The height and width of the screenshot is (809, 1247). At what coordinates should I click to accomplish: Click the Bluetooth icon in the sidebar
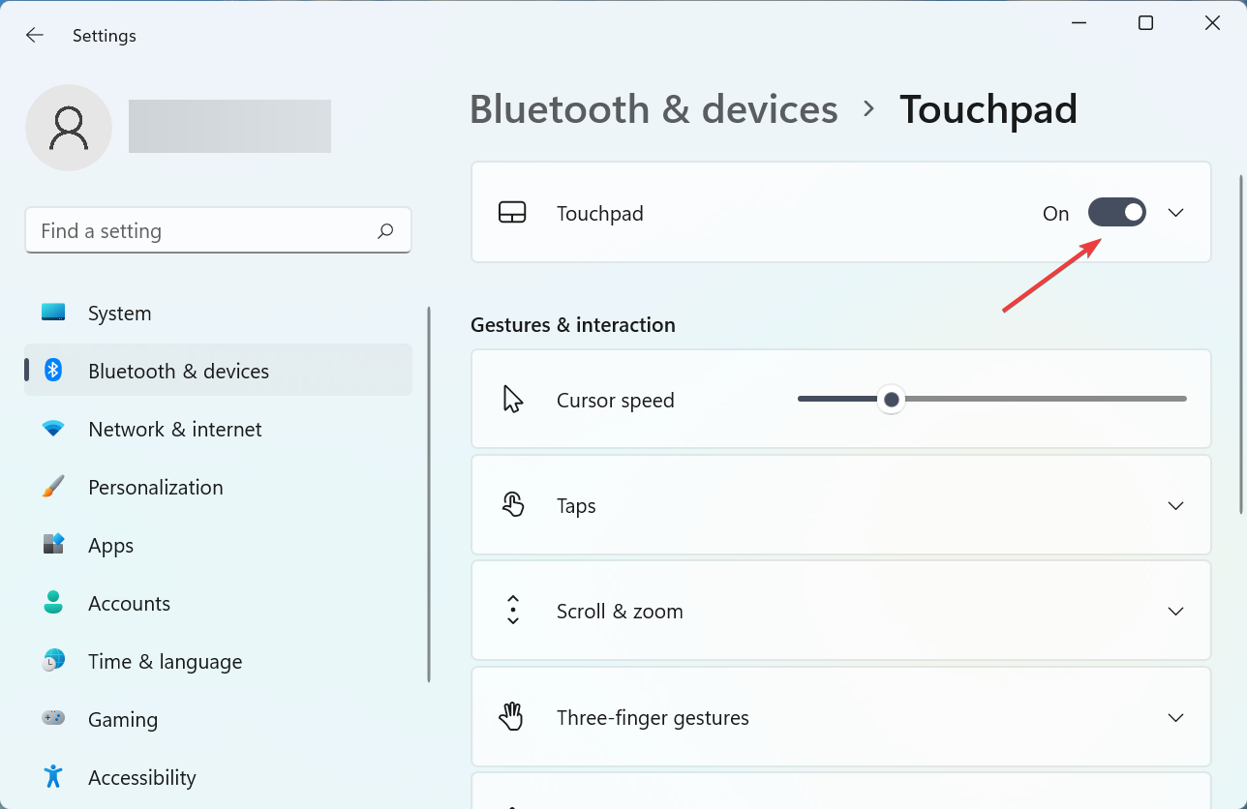point(53,371)
